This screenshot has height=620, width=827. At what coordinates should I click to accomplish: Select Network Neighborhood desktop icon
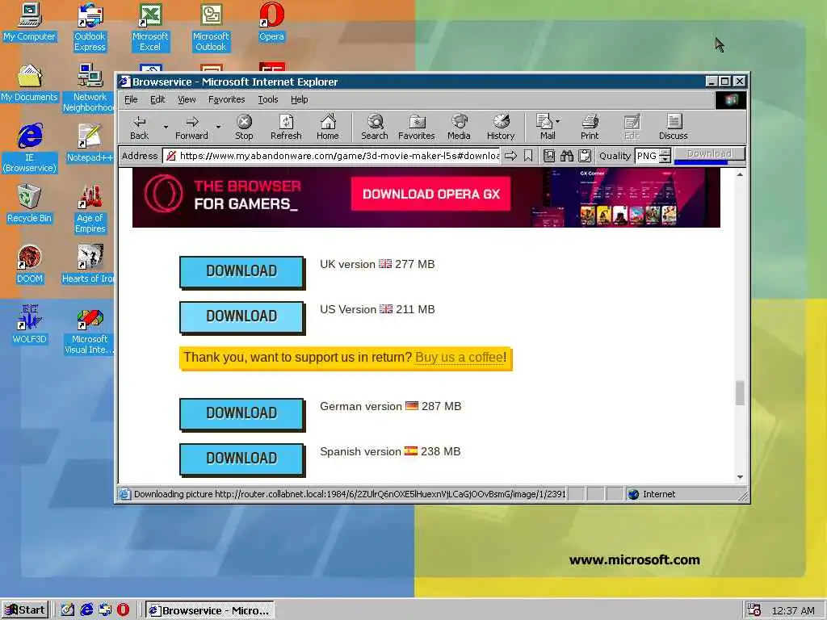pos(89,87)
